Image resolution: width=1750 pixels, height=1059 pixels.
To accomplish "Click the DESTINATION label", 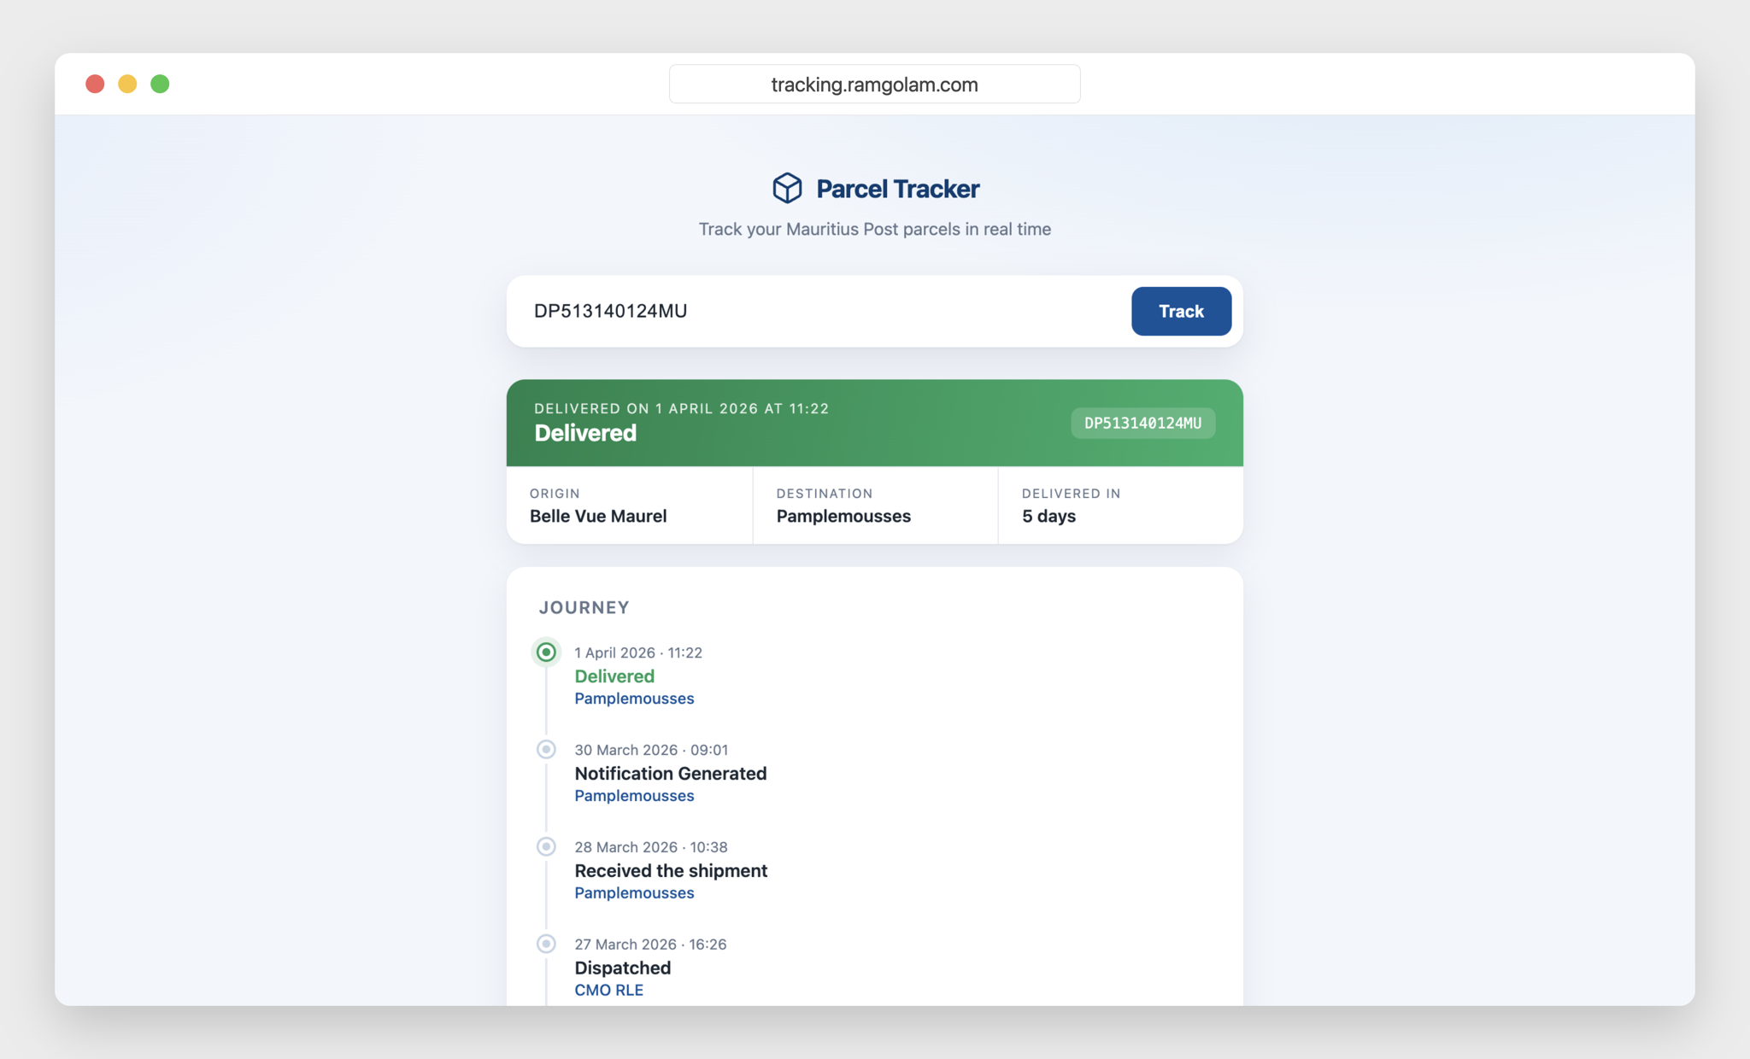I will coord(824,494).
